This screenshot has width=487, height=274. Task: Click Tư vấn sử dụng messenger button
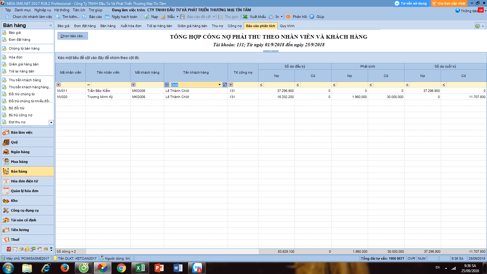pos(411,3)
